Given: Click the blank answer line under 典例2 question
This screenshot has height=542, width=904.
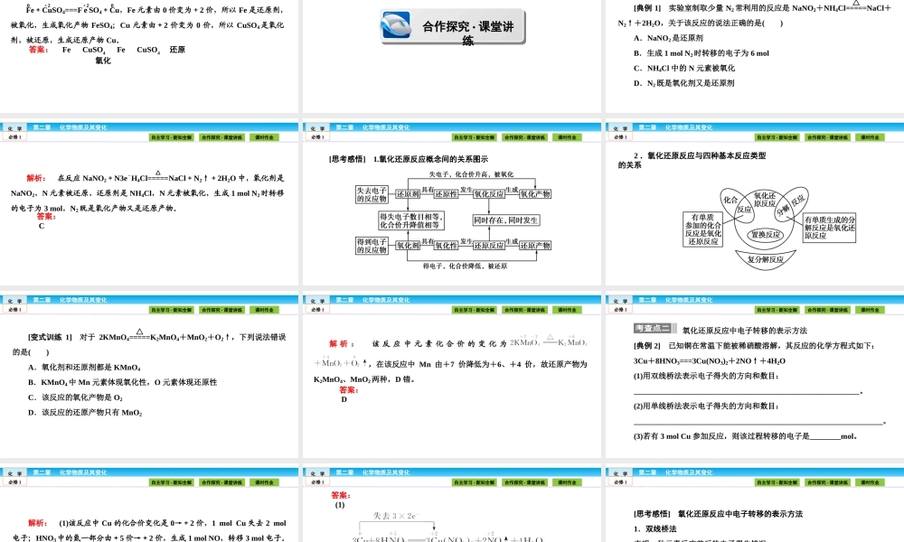Looking at the screenshot, I should coord(748,391).
